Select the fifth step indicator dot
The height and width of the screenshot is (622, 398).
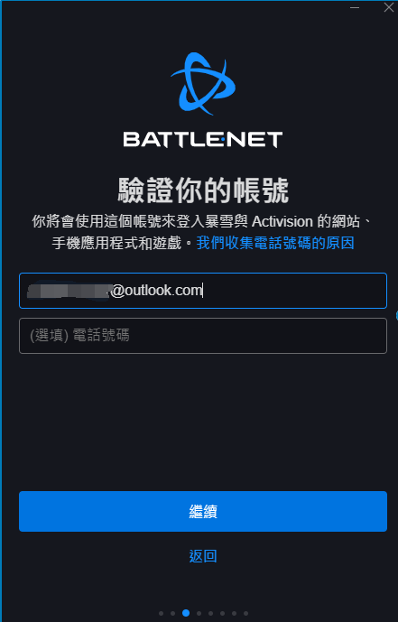pos(210,613)
